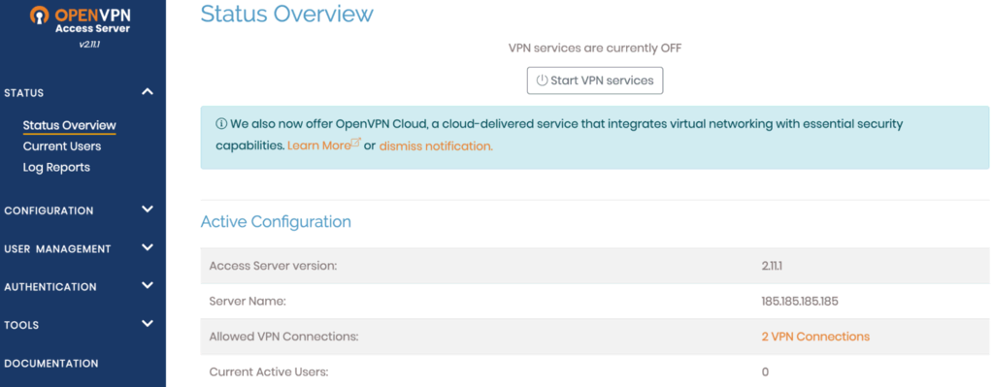Screen dimensions: 994x387
Task: Expand the CONFIGURATION section chevron
Action: point(148,210)
